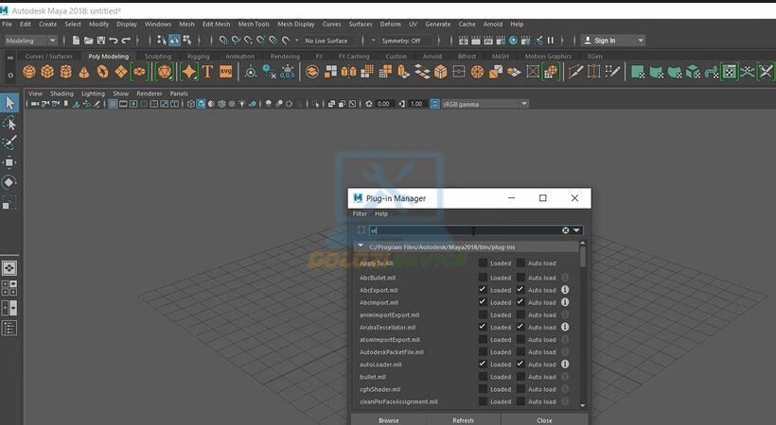Check Auto load for cgfxShader.mll

click(520, 389)
